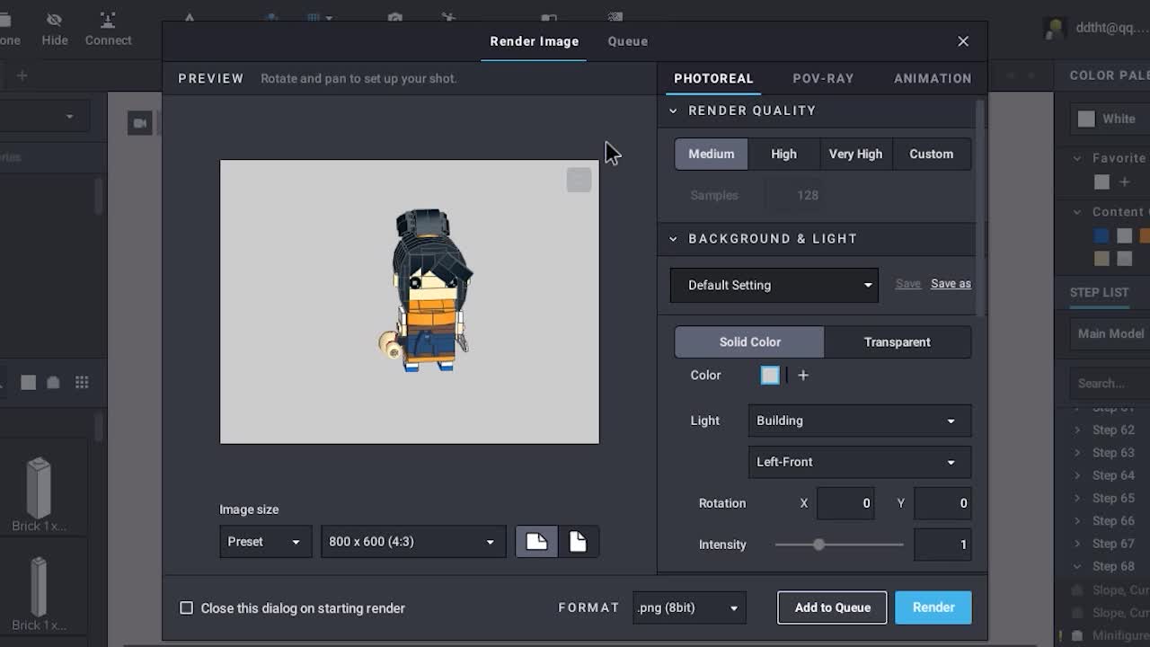
Task: Check Close this dialog on starting render
Action: click(x=187, y=608)
